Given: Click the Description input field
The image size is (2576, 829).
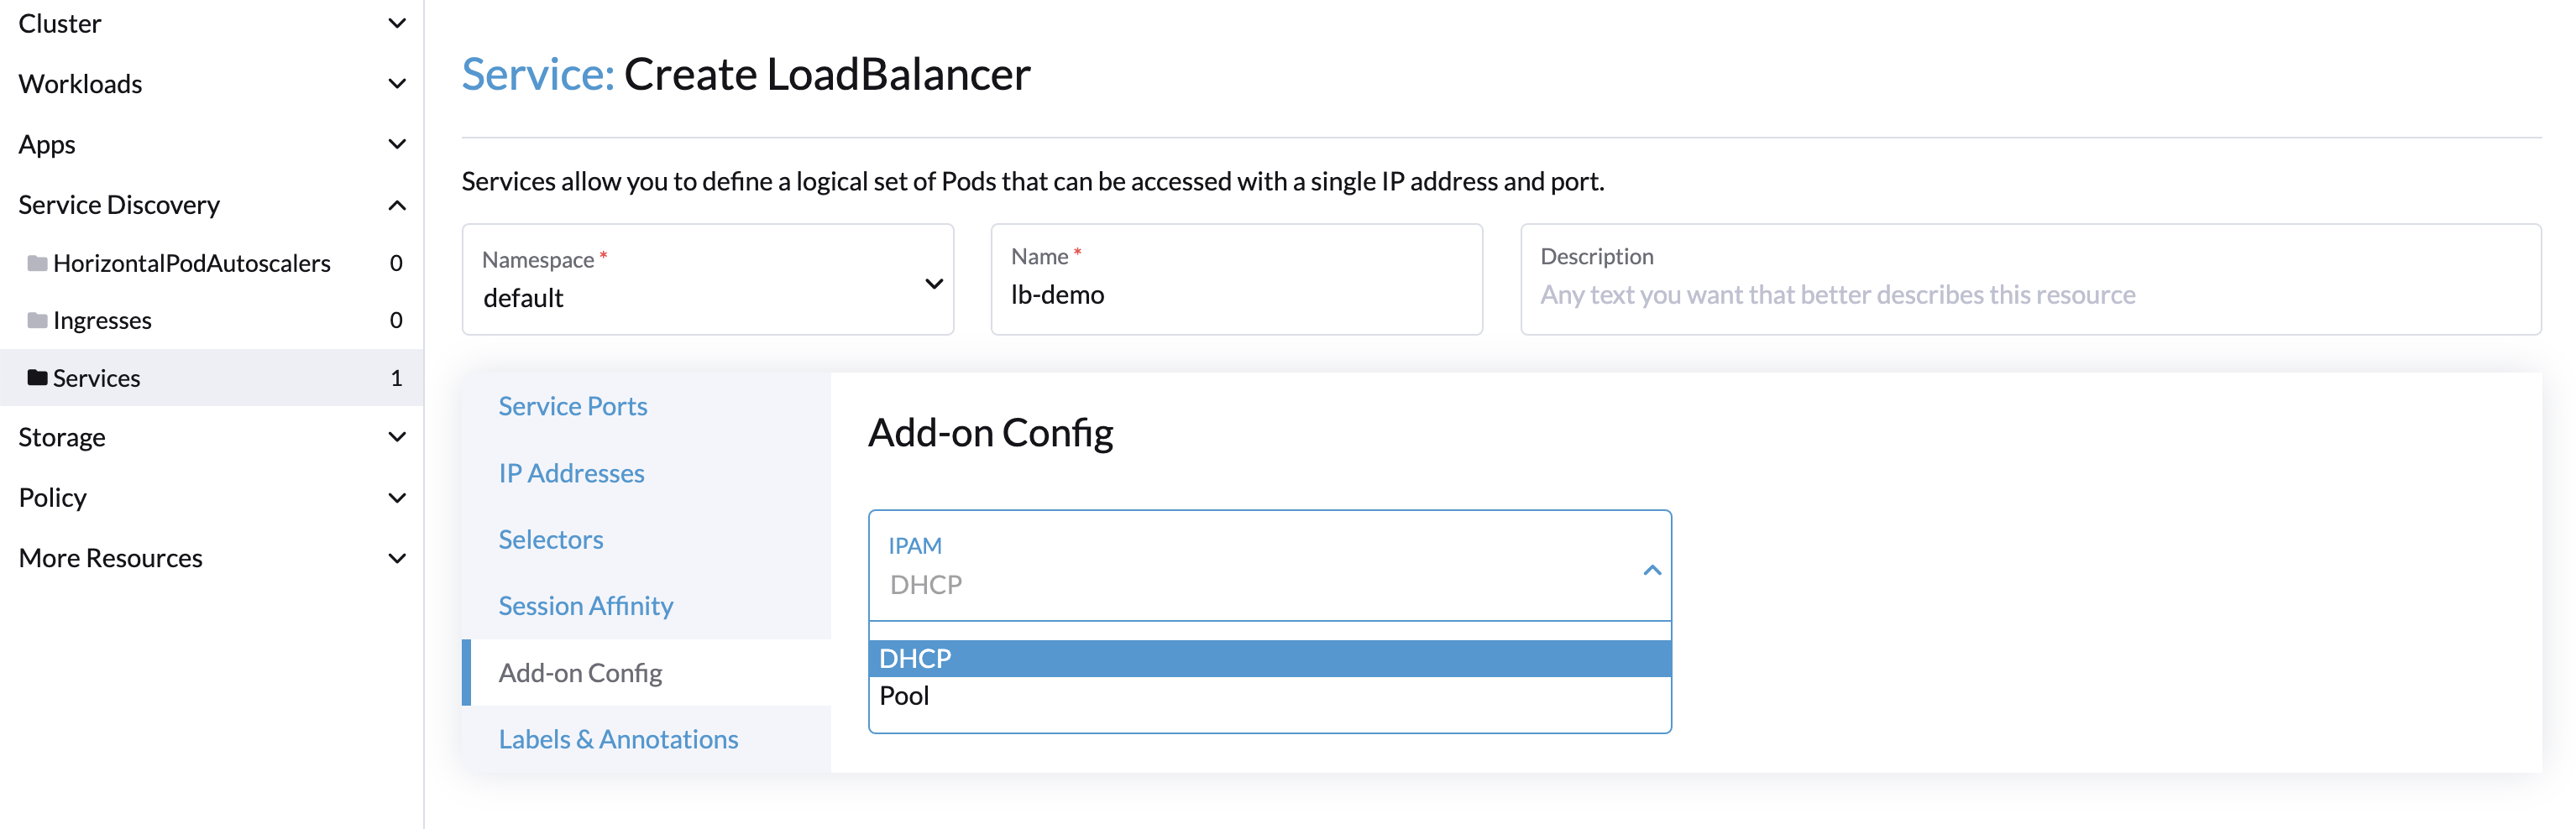Looking at the screenshot, I should [2029, 295].
